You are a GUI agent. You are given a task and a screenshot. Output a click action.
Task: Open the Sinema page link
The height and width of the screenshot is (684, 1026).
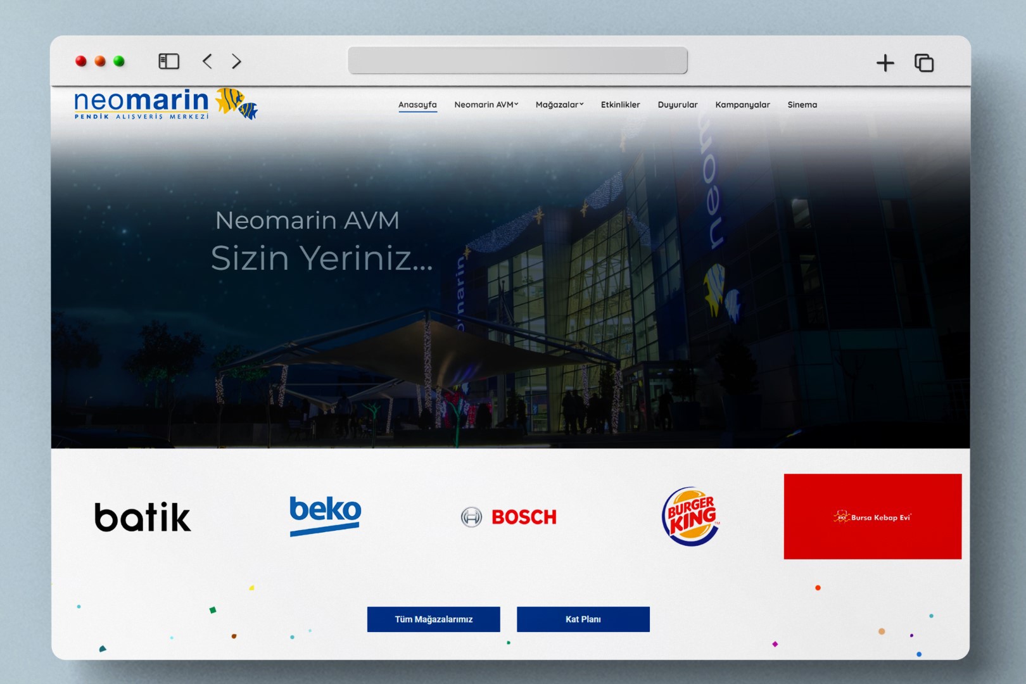pyautogui.click(x=802, y=104)
